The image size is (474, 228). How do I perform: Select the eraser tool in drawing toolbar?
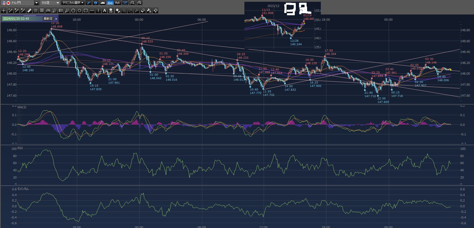coord(143,10)
